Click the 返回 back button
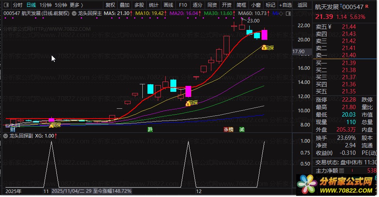The height and width of the screenshot is (197, 379). [302, 5]
